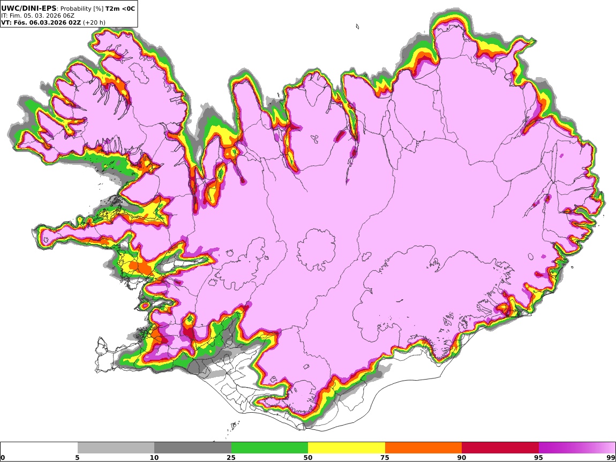Click the 'IT: Fim. 05. 03. 2026 06Z' line
The width and height of the screenshot is (616, 462).
(x=37, y=16)
